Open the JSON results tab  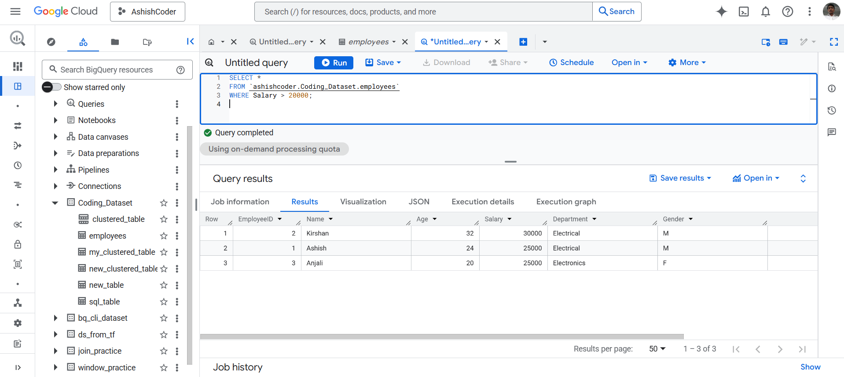click(x=419, y=202)
